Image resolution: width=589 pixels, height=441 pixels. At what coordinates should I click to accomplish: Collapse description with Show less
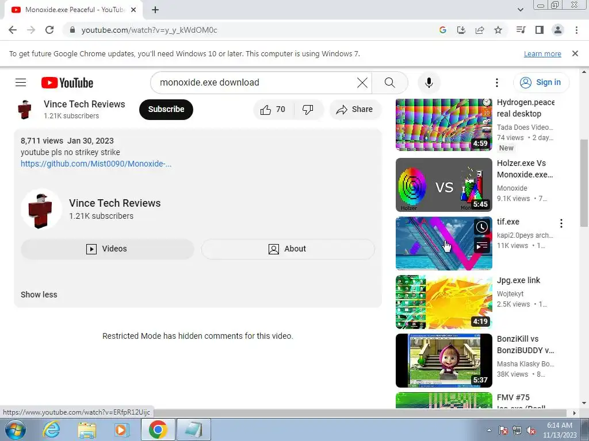click(x=39, y=295)
